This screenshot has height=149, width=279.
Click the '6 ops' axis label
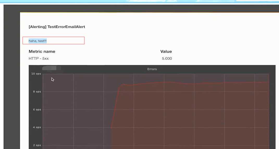coord(37,110)
